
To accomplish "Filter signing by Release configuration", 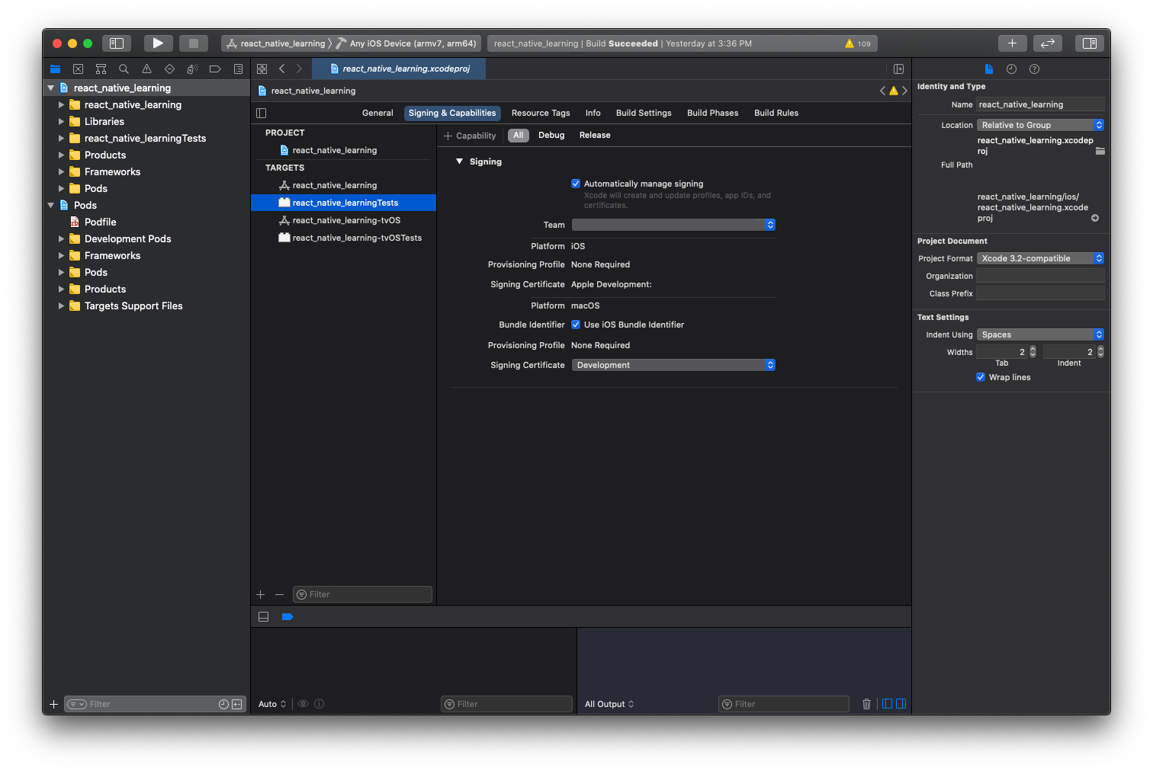I will click(595, 135).
